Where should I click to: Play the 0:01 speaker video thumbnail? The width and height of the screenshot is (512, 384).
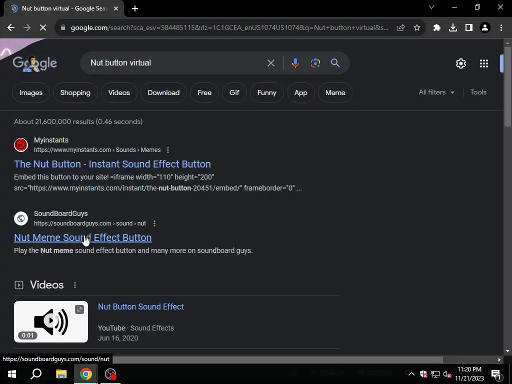point(51,321)
